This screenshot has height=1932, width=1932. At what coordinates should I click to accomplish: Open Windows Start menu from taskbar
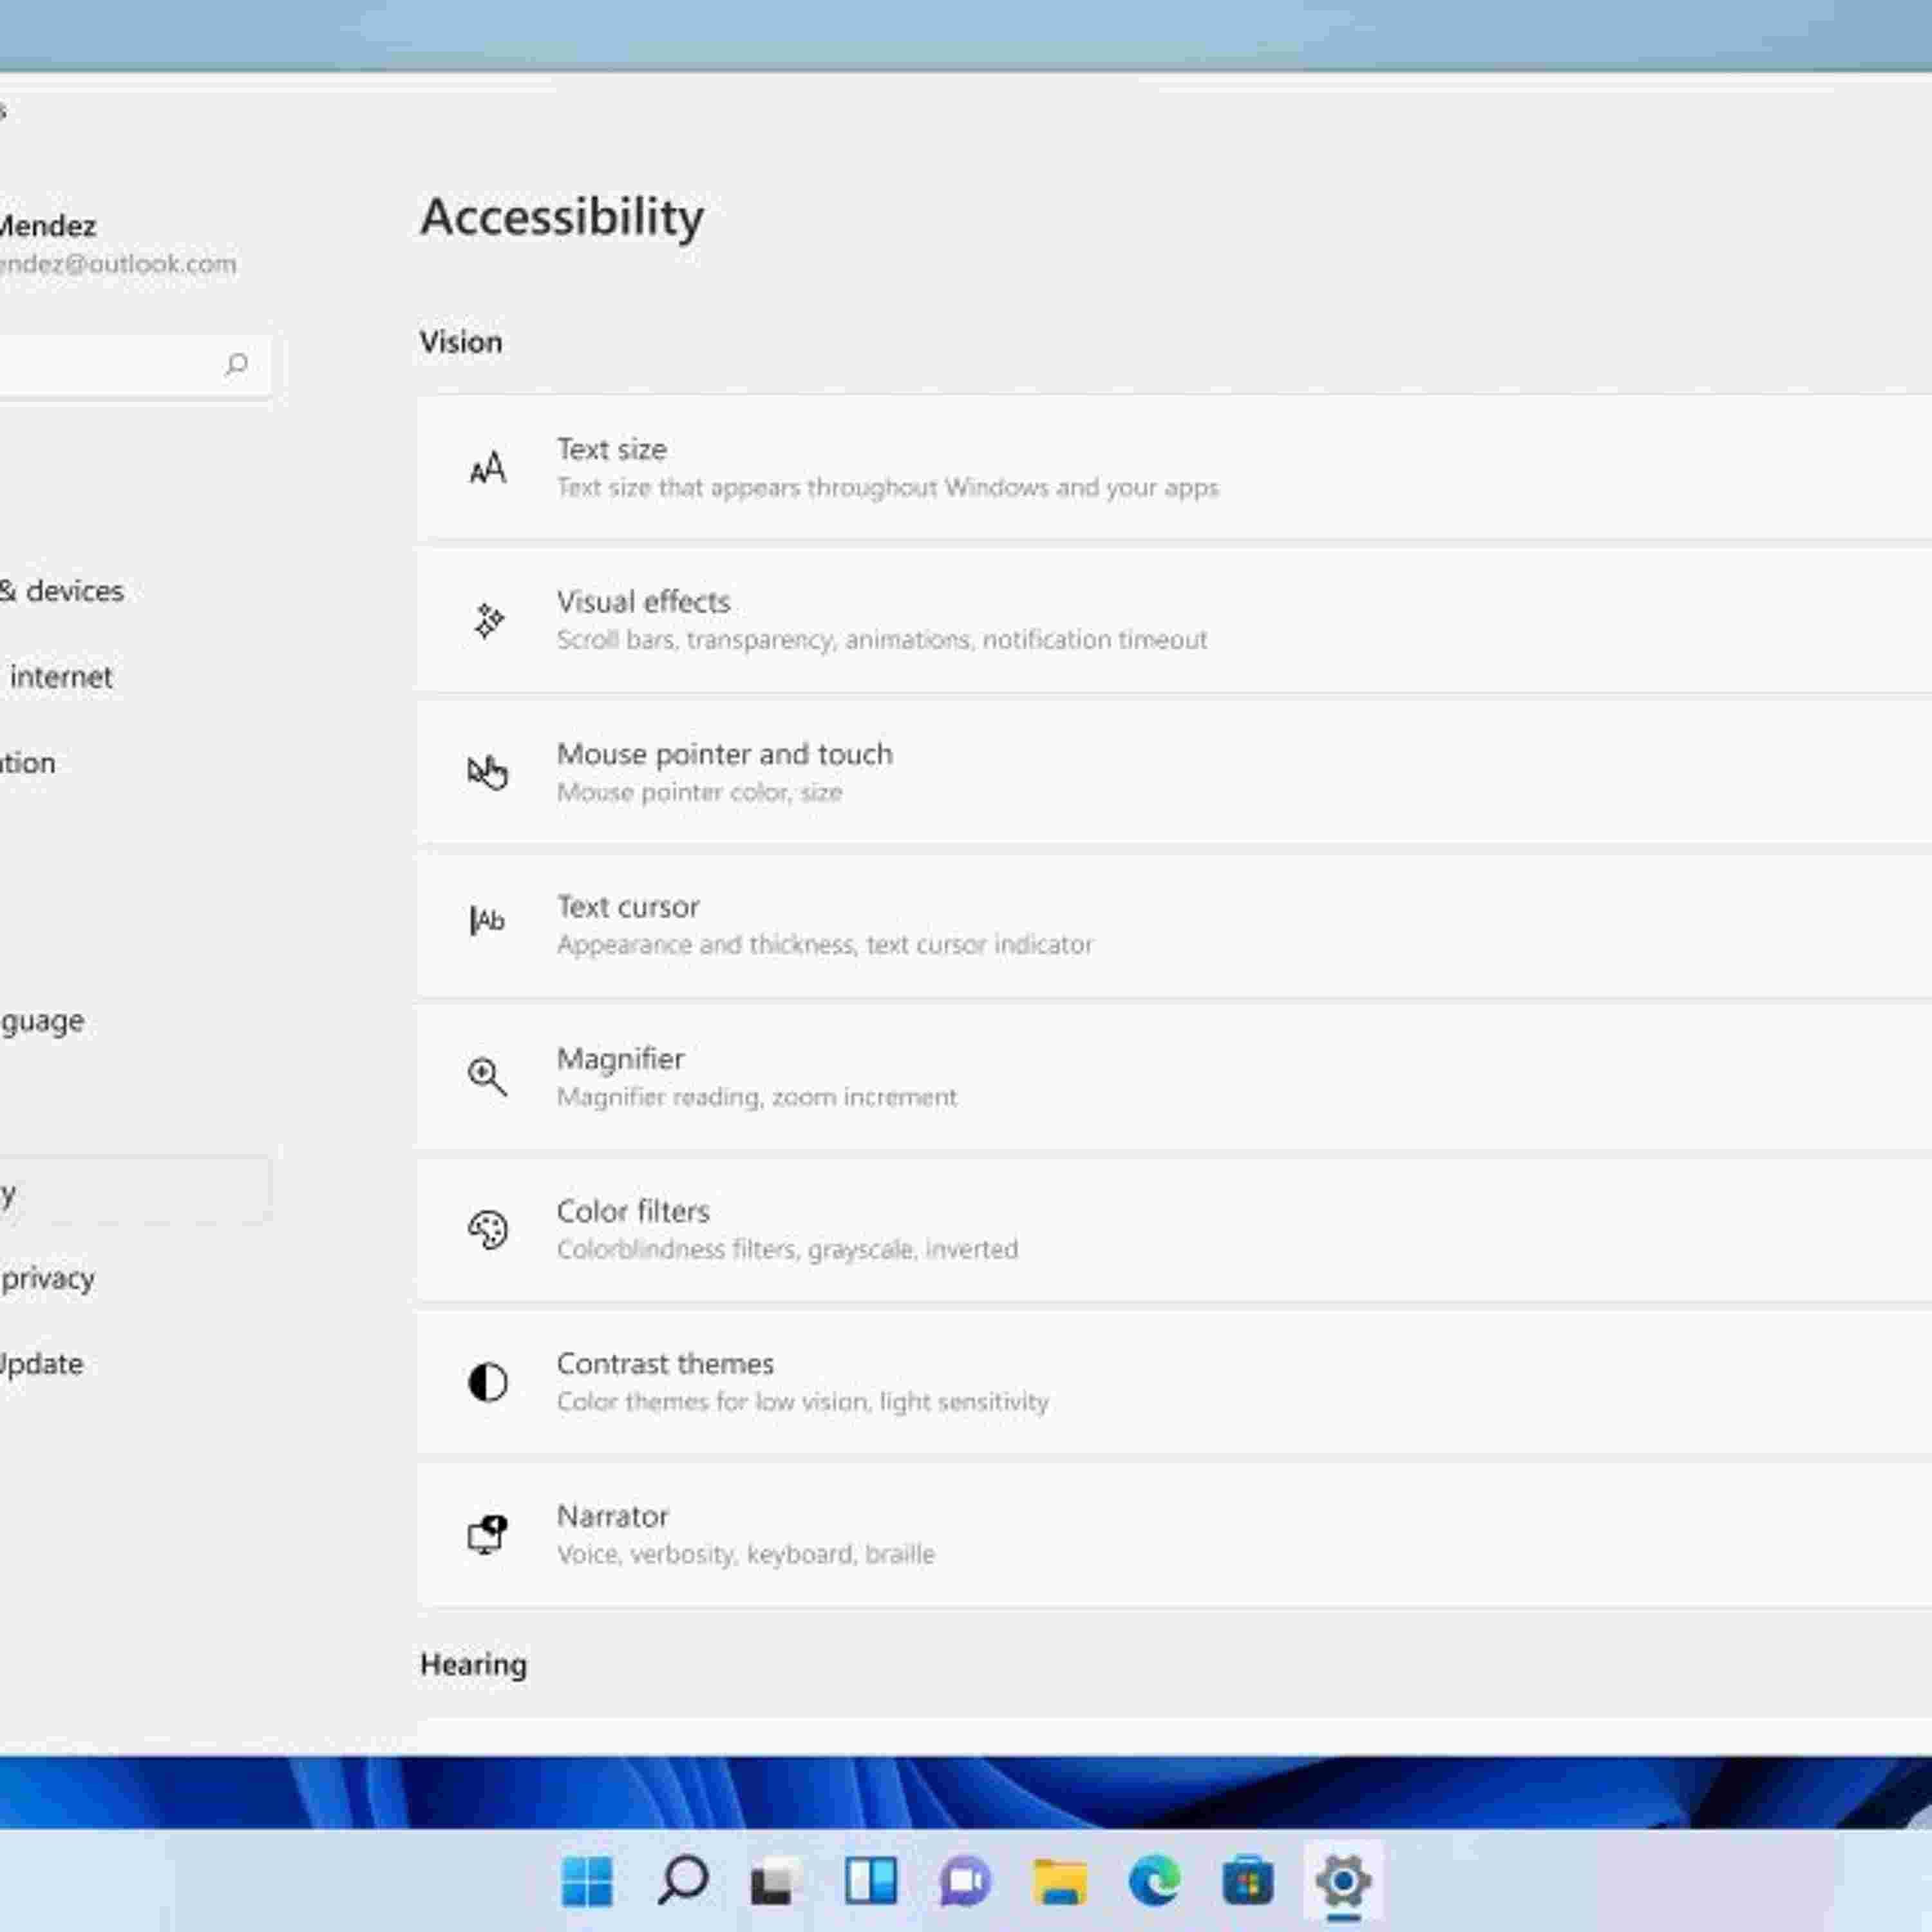coord(587,1883)
